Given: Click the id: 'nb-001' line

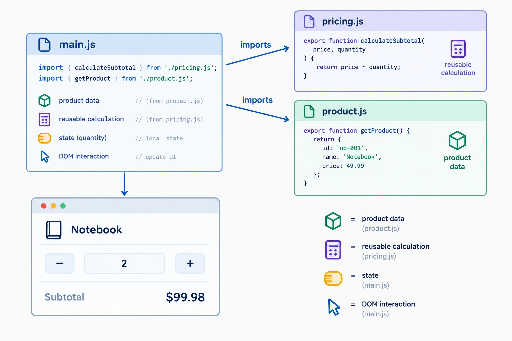Looking at the screenshot, I should 345,148.
